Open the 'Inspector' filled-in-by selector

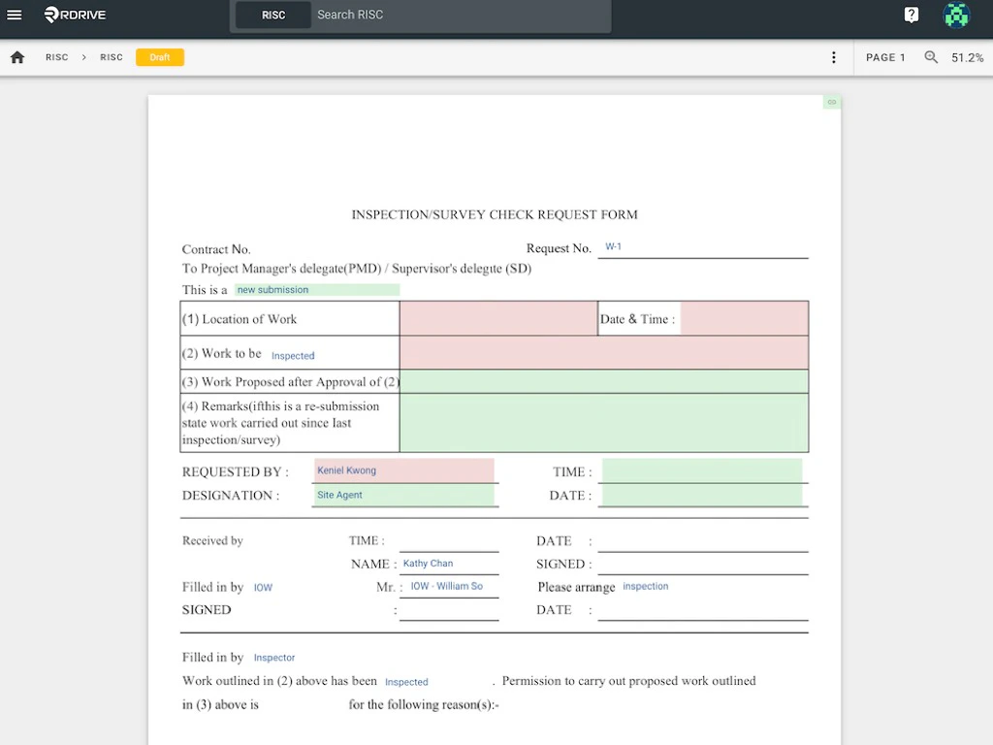(x=274, y=658)
